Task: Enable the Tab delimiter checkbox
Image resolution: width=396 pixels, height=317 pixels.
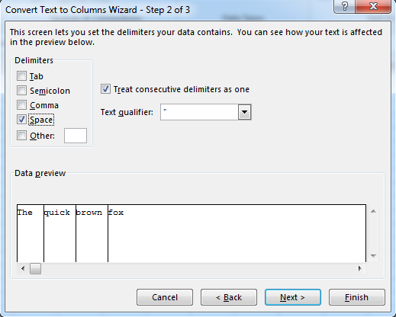Action: pos(21,75)
